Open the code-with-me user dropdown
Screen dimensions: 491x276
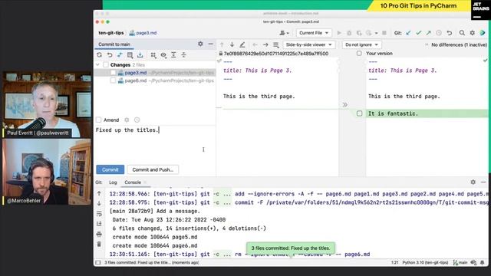[x=285, y=33]
